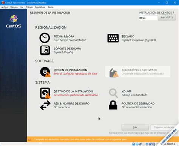
Task: Open Origen de Instalación disc icon
Action: pos(45,72)
